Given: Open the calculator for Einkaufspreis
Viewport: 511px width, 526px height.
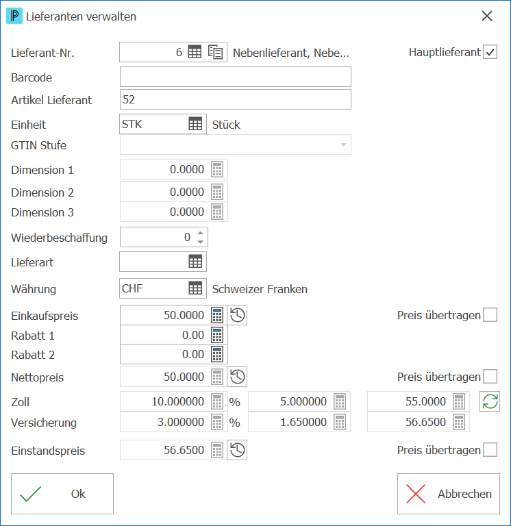Looking at the screenshot, I should pos(217,315).
